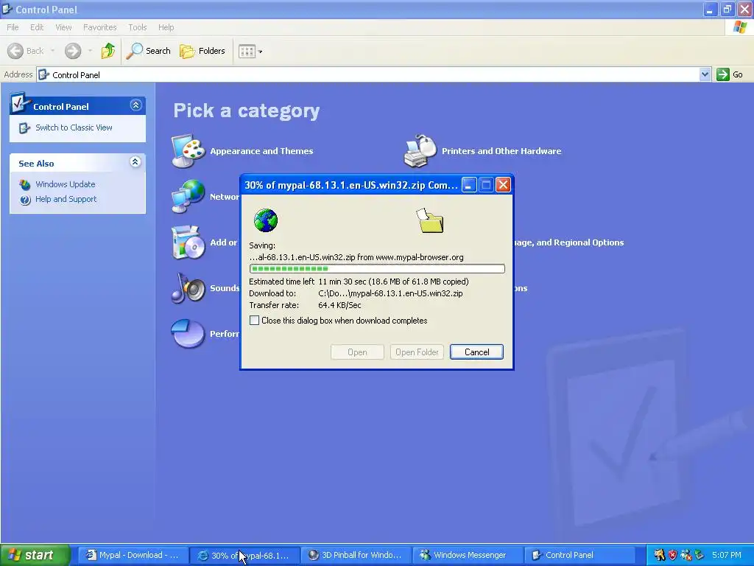
Task: Switch to Mypal - Download taskbar item
Action: [x=133, y=555]
